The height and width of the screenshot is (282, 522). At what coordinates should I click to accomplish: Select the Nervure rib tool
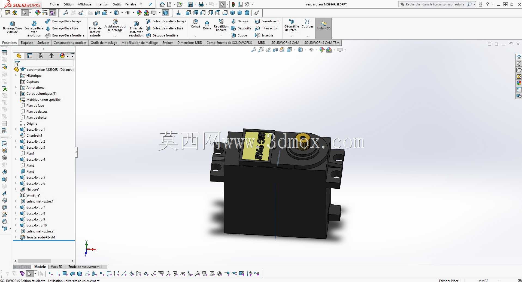240,21
